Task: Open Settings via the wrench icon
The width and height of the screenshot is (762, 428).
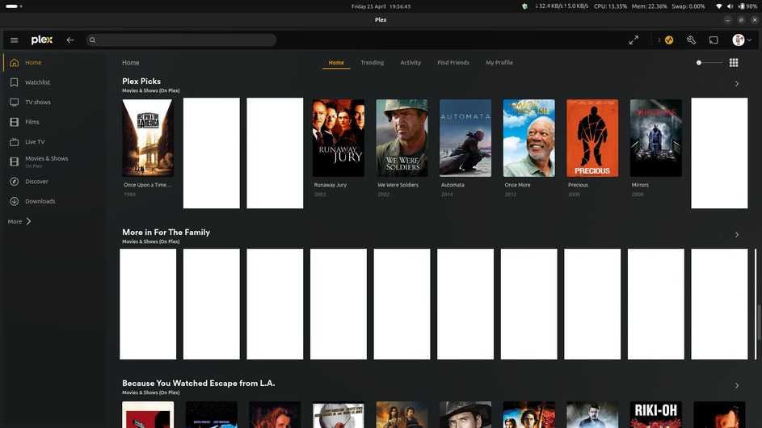Action: 691,40
